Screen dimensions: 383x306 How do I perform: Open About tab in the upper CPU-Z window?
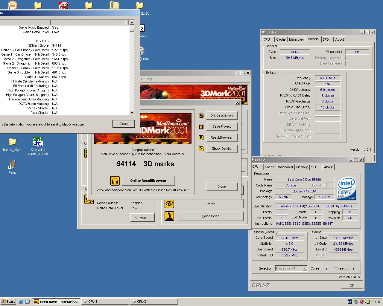coord(339,39)
